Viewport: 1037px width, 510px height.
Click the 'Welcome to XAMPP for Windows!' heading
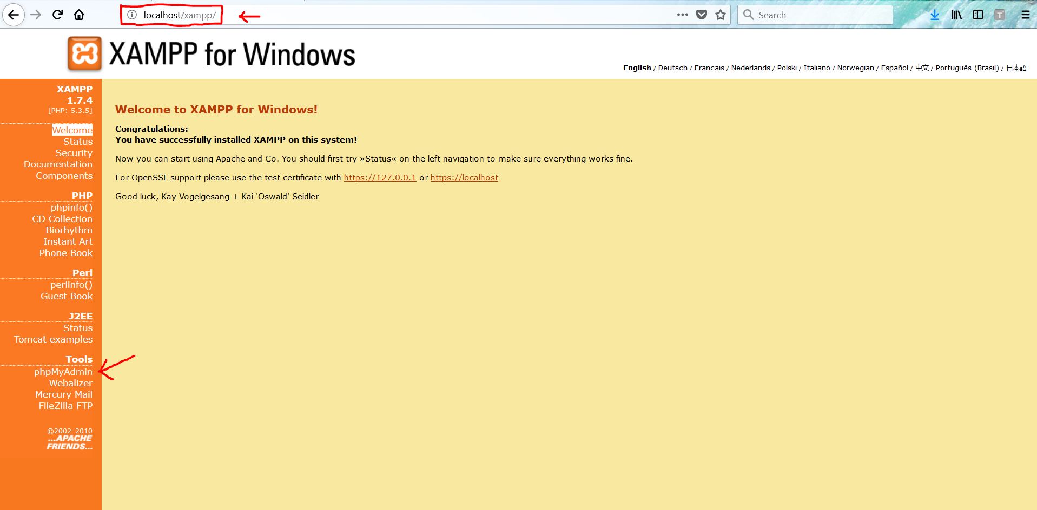pos(216,110)
